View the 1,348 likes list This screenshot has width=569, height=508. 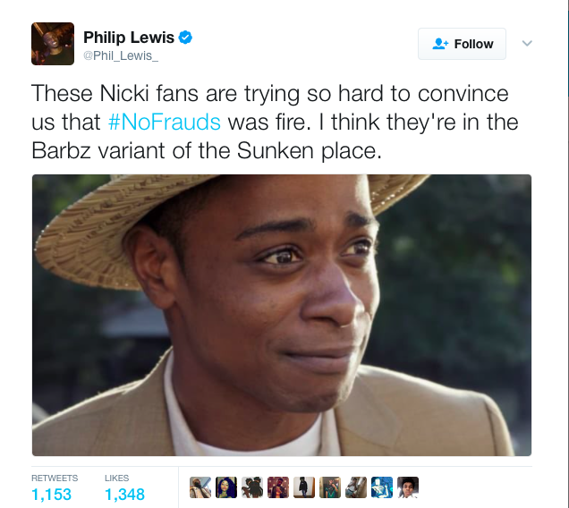point(124,488)
